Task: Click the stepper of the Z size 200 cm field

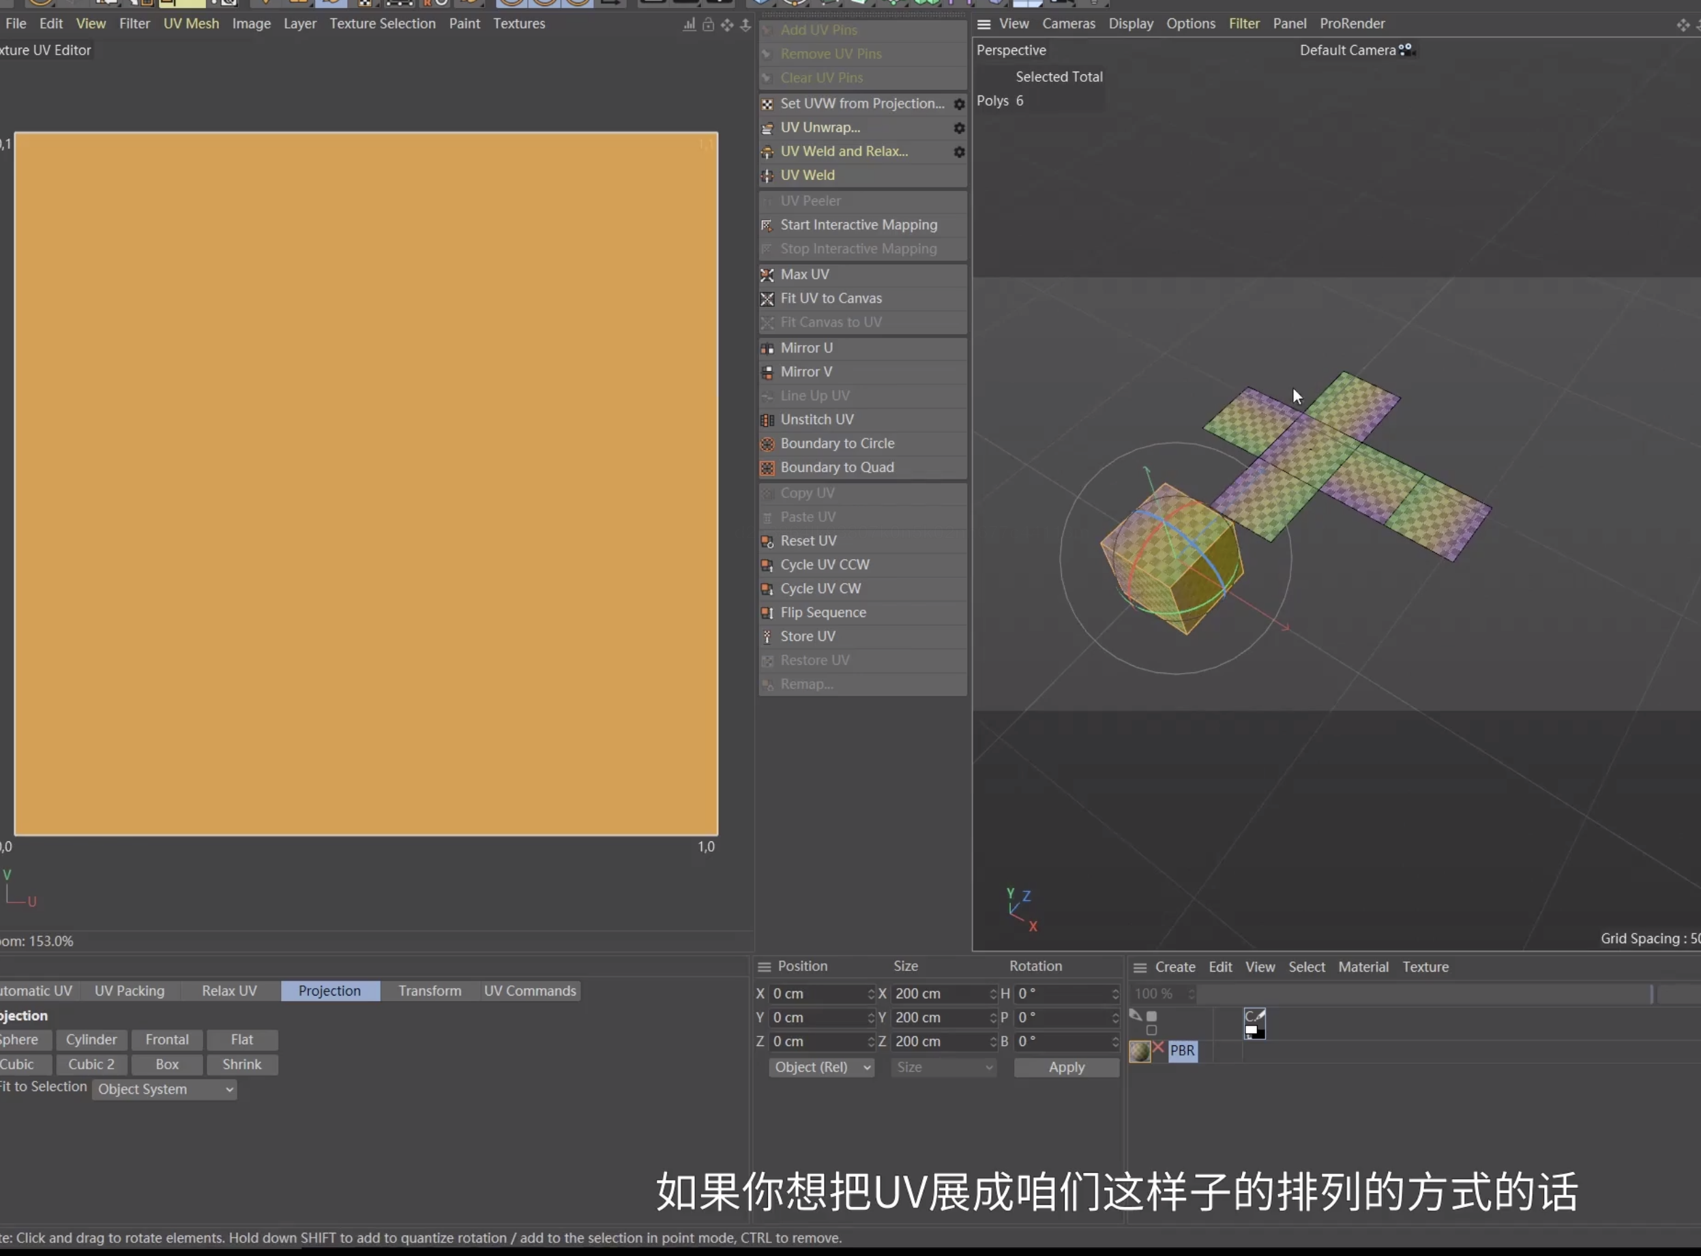Action: (x=992, y=1042)
